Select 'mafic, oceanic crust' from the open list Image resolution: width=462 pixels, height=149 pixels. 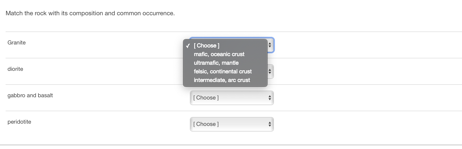(219, 54)
